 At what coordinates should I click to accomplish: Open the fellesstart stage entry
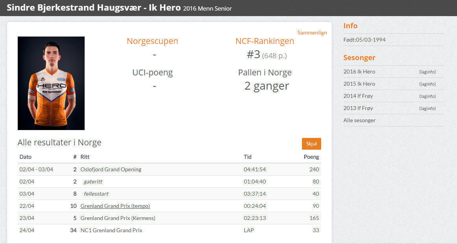96,194
